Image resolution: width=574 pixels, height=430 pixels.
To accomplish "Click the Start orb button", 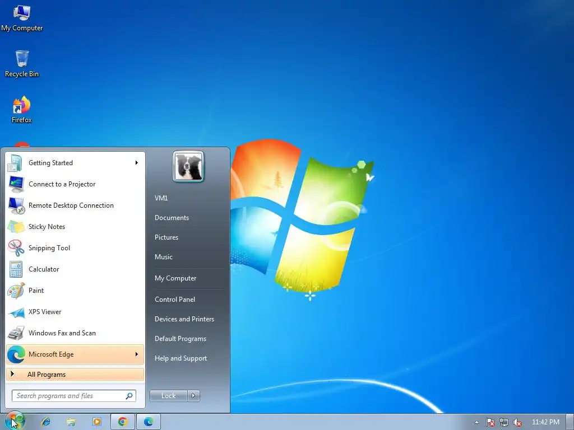I will click(x=15, y=421).
